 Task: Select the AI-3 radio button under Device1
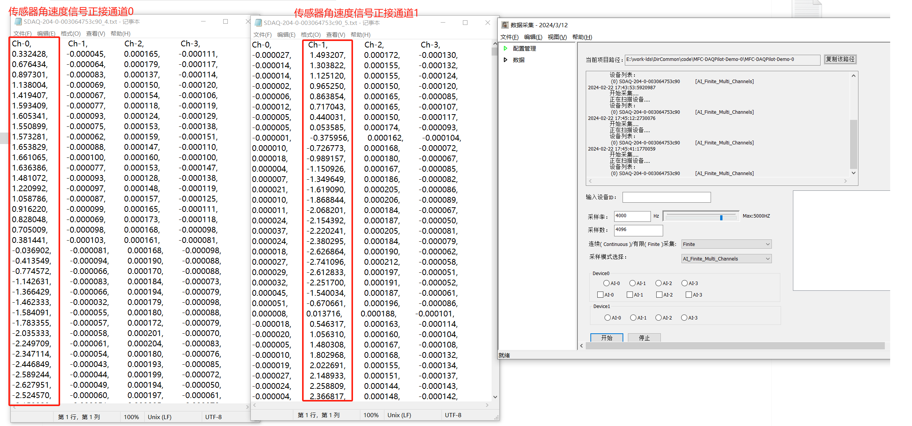[685, 318]
